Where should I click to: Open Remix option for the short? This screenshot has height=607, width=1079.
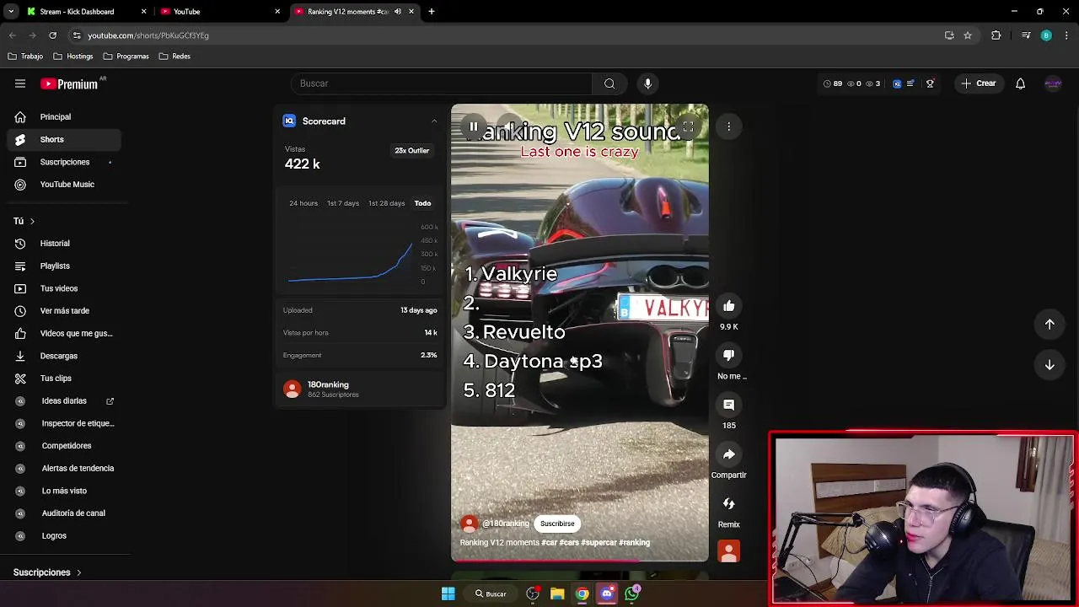click(x=729, y=504)
